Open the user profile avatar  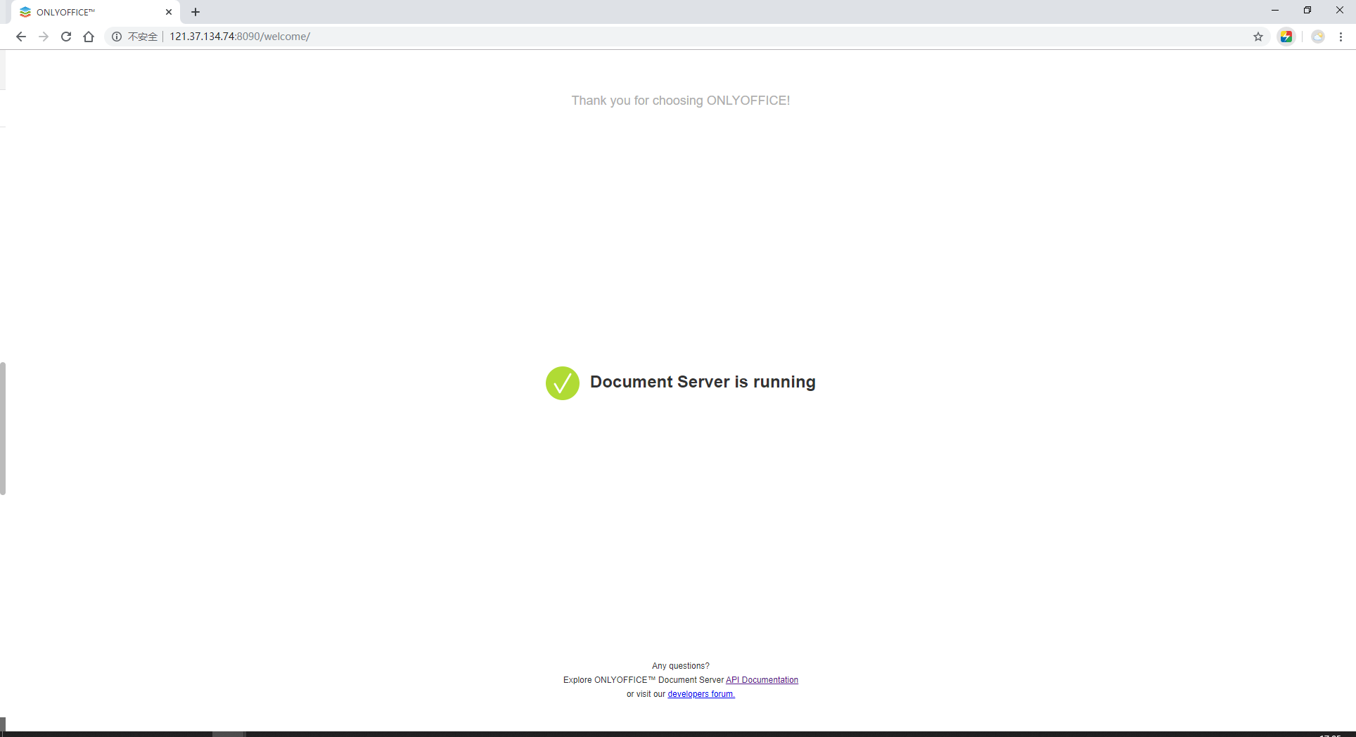(x=1318, y=37)
